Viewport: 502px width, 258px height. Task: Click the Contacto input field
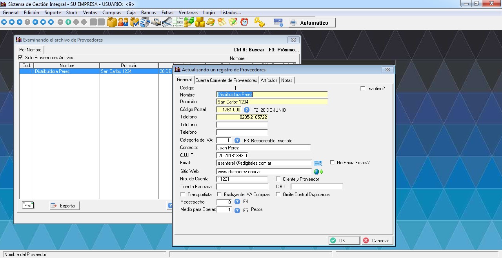[263, 148]
